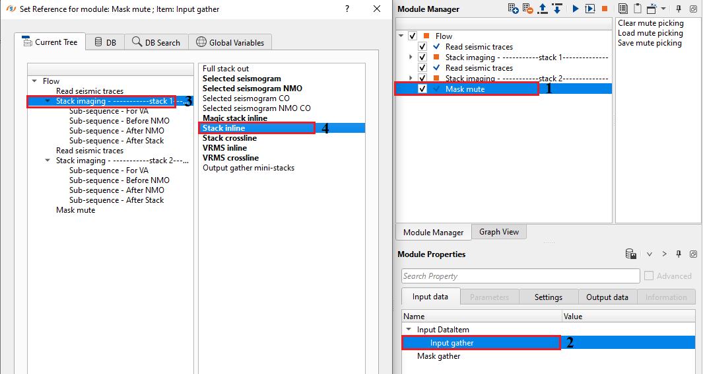Viewport: 703px width, 374px height.
Task: Click the database lock icon in Module Properties
Action: tap(631, 254)
